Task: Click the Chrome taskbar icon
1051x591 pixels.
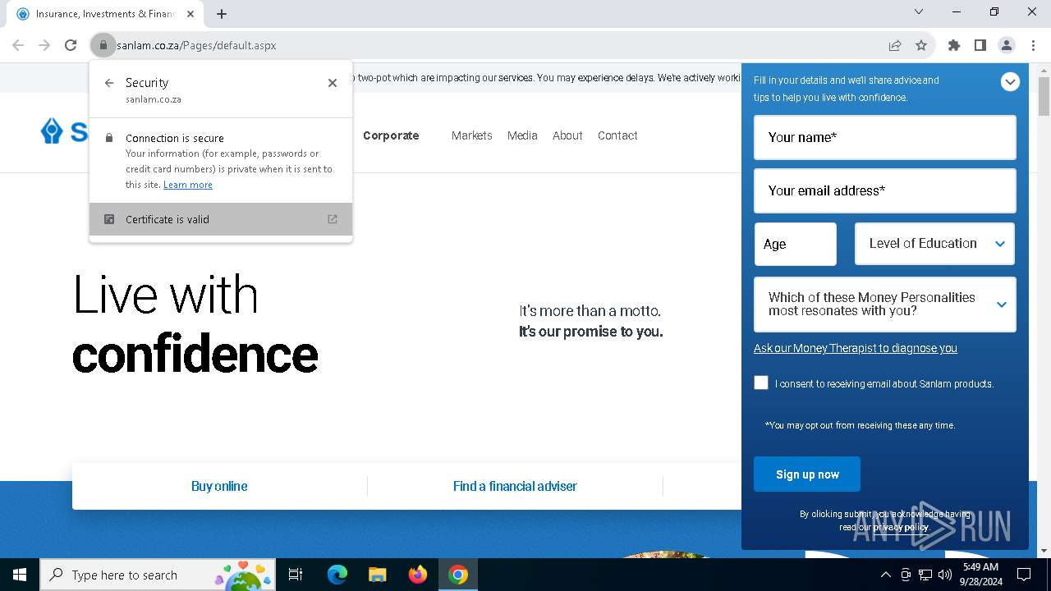Action: coord(458,575)
